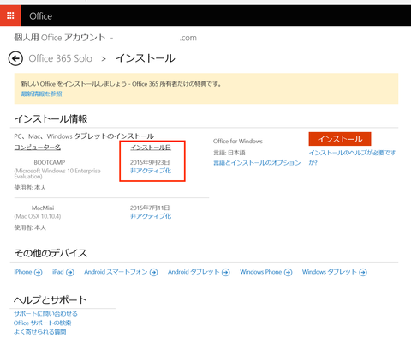Deactivate BOOTCAMP install via 非アクティブ化

(x=151, y=171)
